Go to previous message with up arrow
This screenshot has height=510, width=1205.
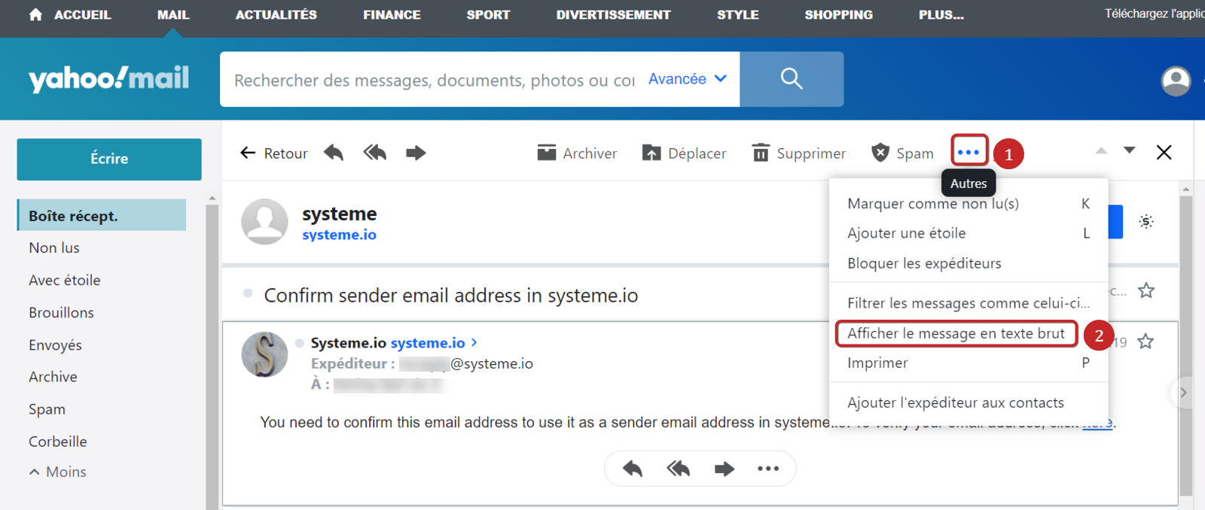[1101, 150]
